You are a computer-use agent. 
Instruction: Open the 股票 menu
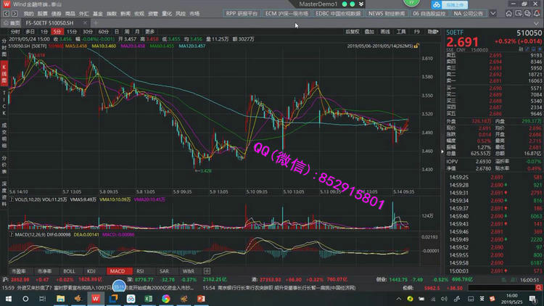click(x=43, y=13)
